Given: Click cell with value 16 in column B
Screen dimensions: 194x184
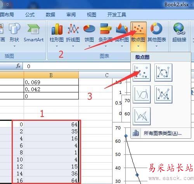Looking at the screenshot, I should [x=51, y=138].
